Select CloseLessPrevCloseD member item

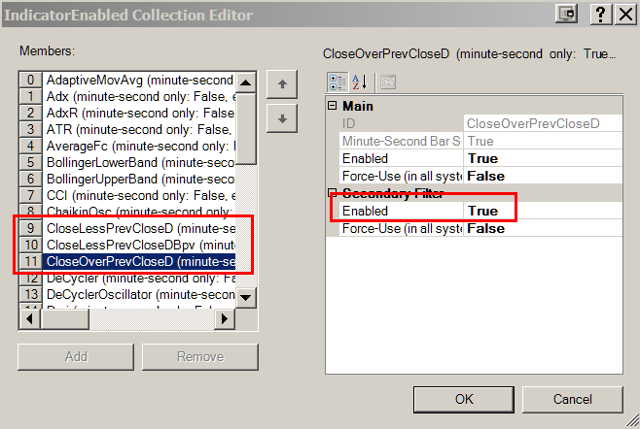tap(139, 228)
